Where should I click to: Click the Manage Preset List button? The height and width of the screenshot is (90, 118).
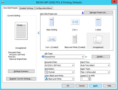coord(99,12)
